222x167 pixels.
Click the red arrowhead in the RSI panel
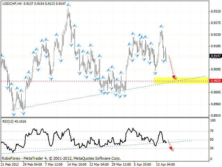pyautogui.click(x=170, y=149)
